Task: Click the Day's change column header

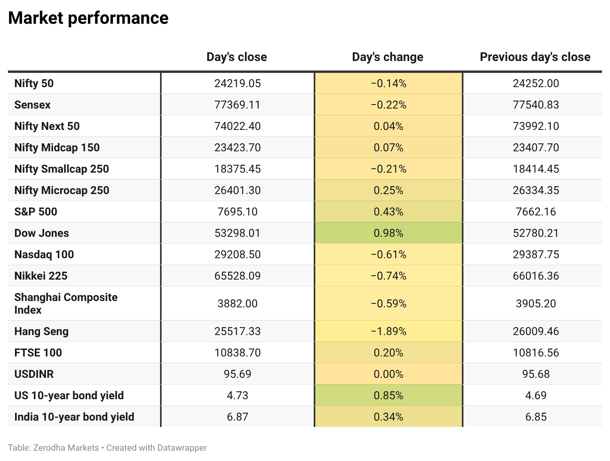Action: [x=388, y=57]
